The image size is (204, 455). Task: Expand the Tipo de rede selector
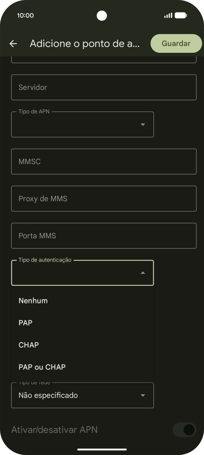tap(82, 395)
